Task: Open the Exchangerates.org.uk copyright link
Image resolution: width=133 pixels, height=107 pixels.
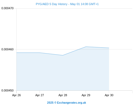Action: 71,103
